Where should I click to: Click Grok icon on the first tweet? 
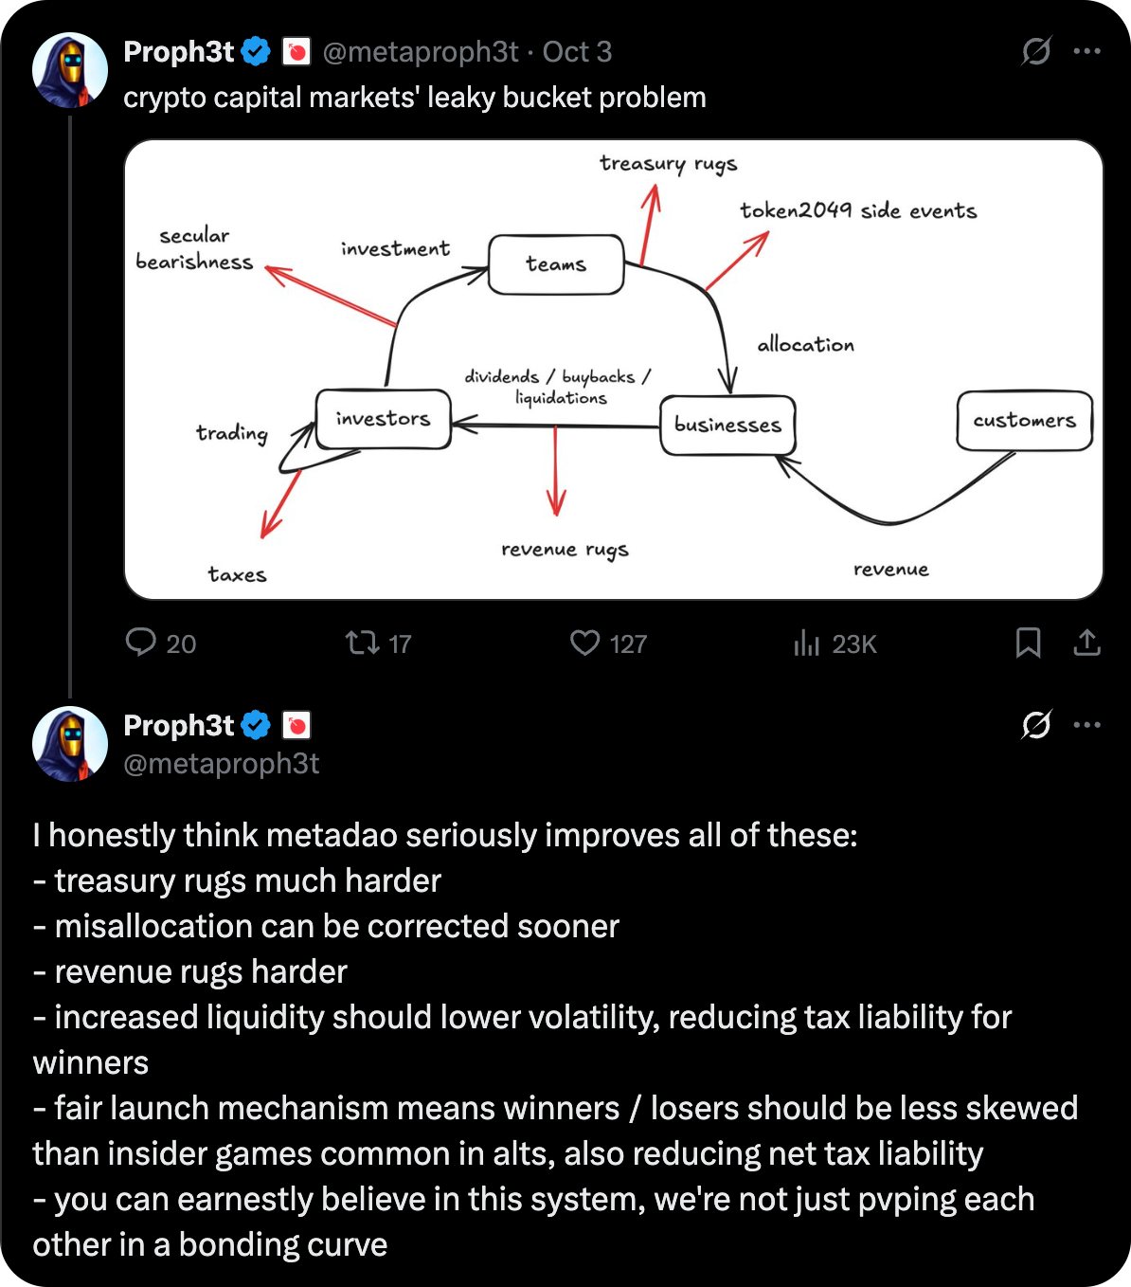point(1036,51)
